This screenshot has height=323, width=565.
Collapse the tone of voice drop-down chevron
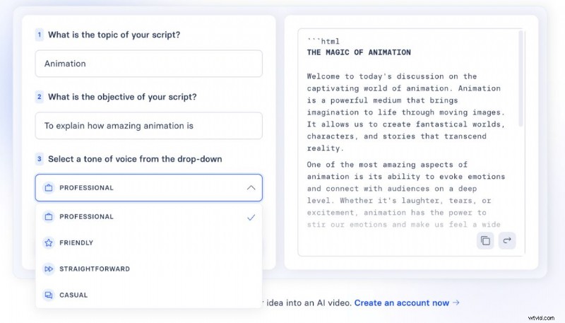tap(251, 188)
